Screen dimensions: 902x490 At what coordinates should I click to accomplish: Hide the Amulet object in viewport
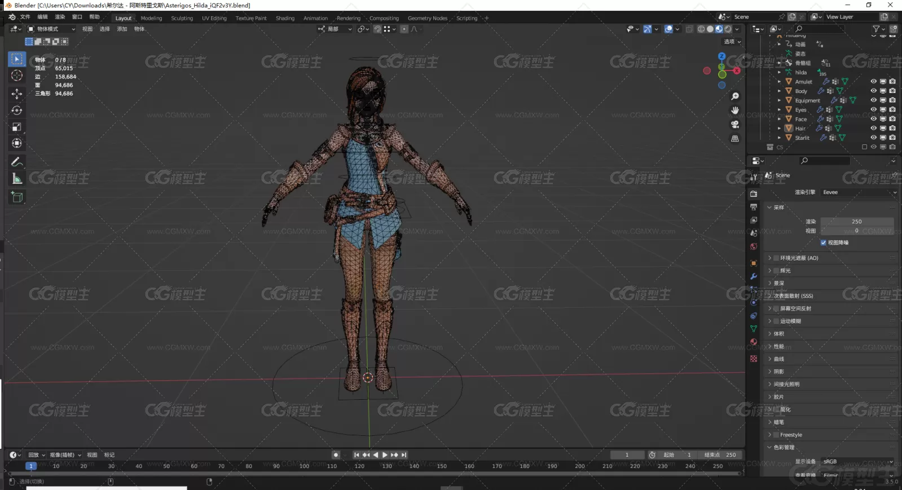(873, 82)
